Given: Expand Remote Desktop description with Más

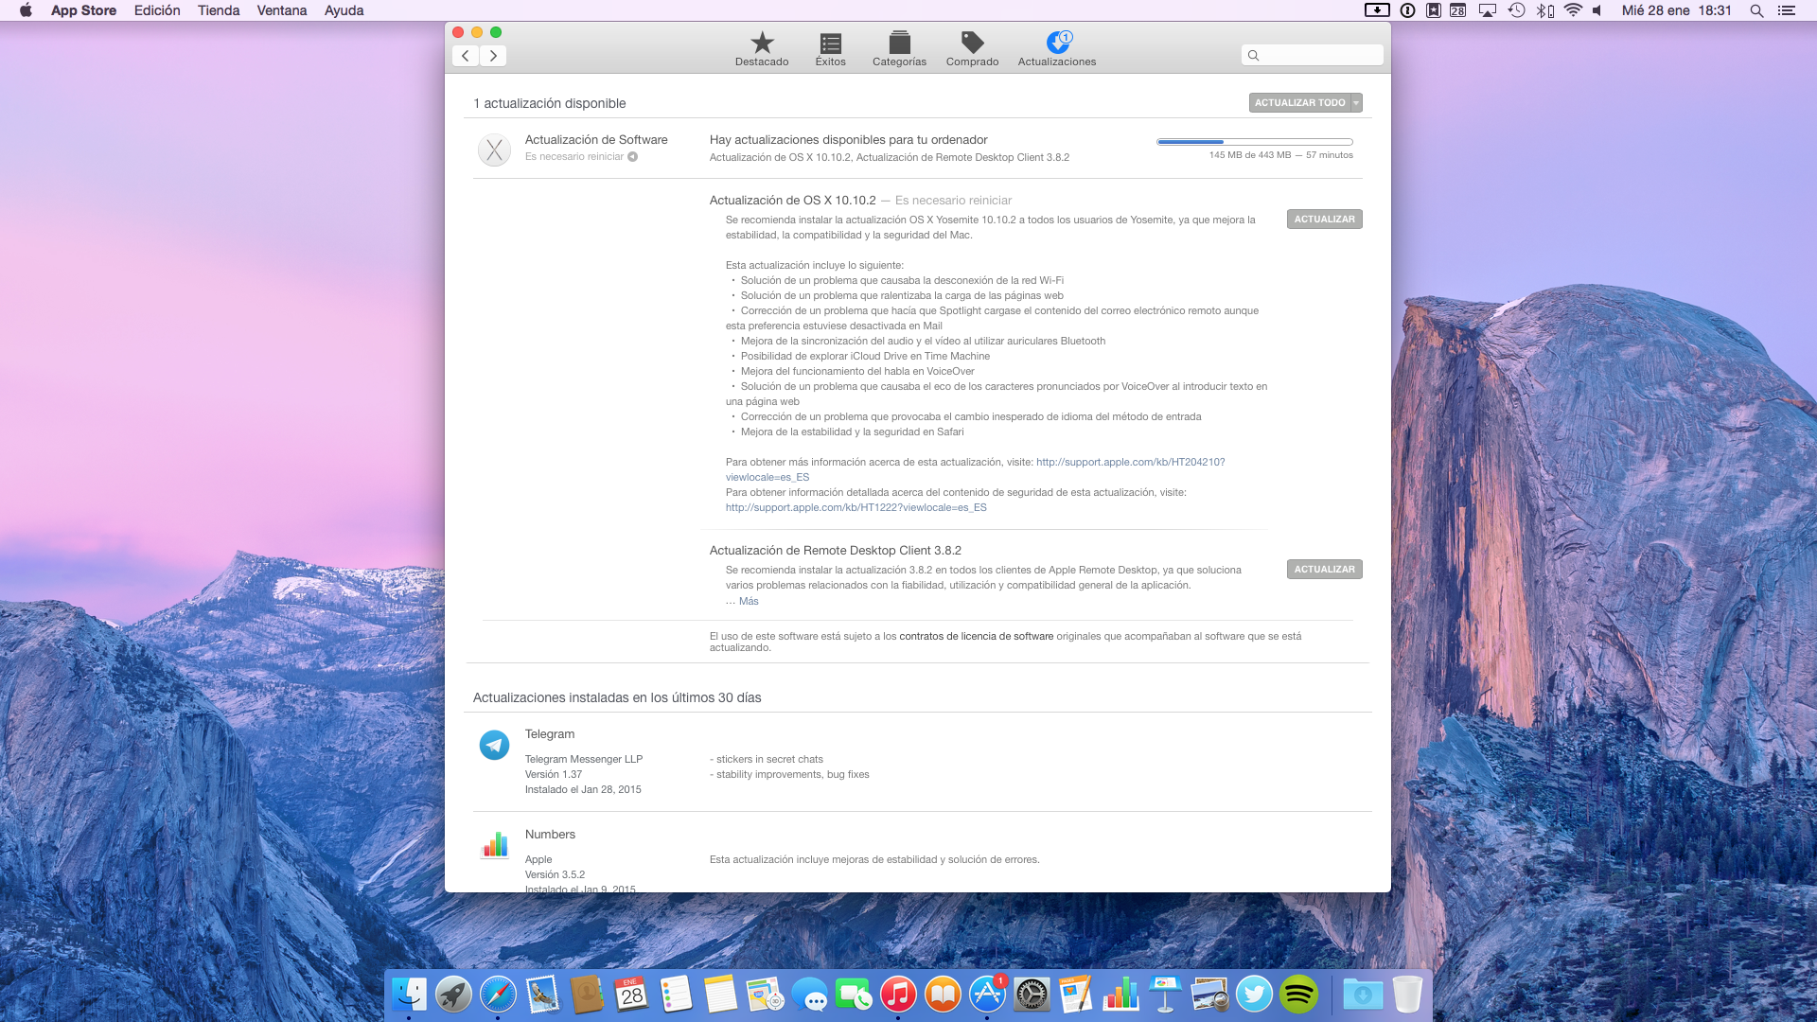Looking at the screenshot, I should 749,602.
